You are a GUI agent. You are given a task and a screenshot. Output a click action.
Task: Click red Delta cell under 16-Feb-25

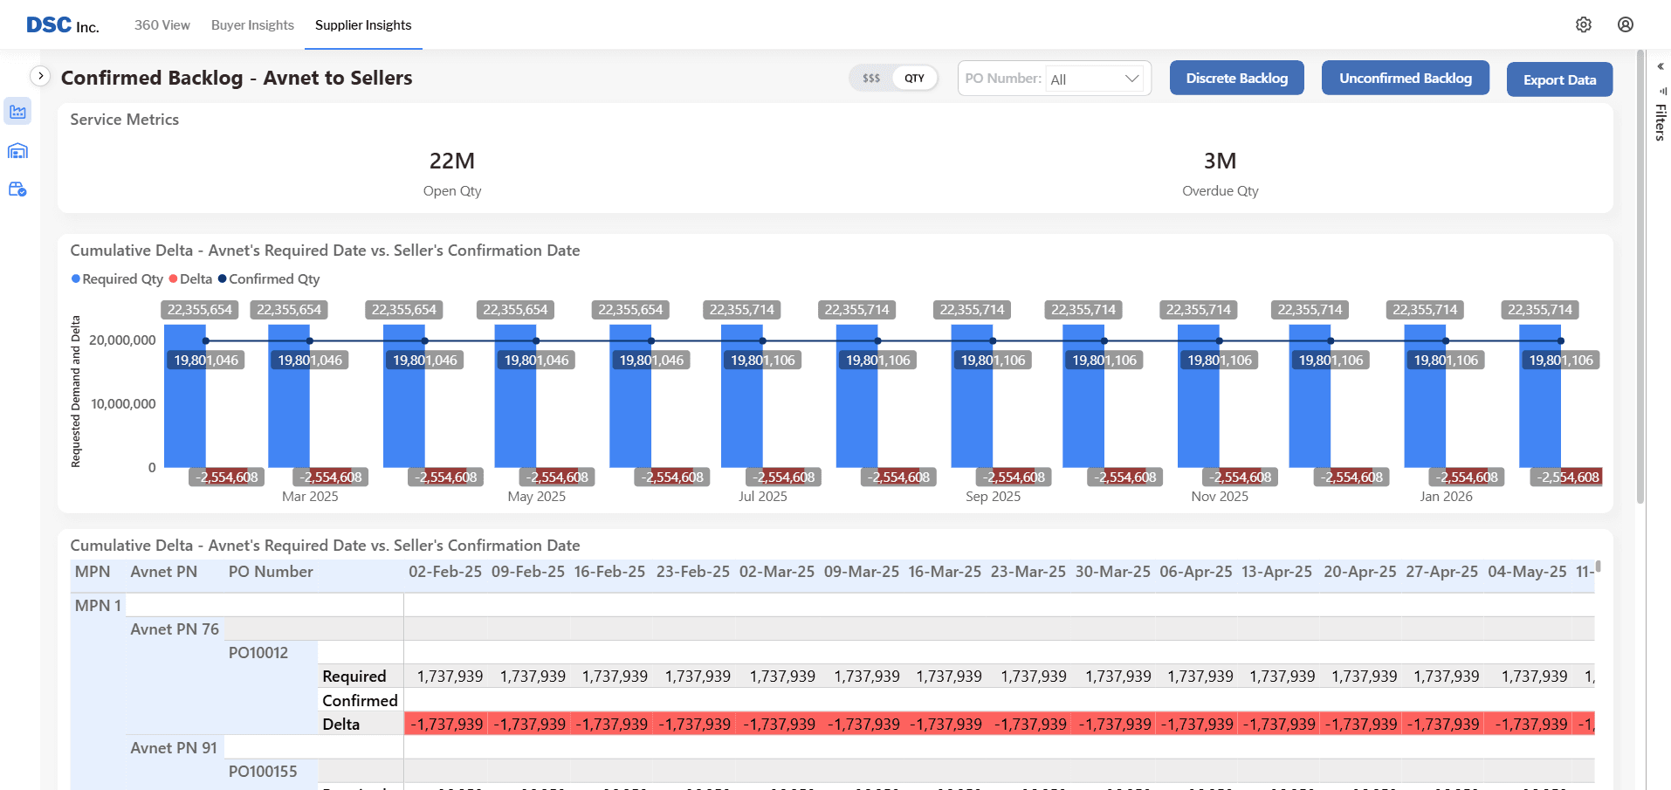point(611,725)
